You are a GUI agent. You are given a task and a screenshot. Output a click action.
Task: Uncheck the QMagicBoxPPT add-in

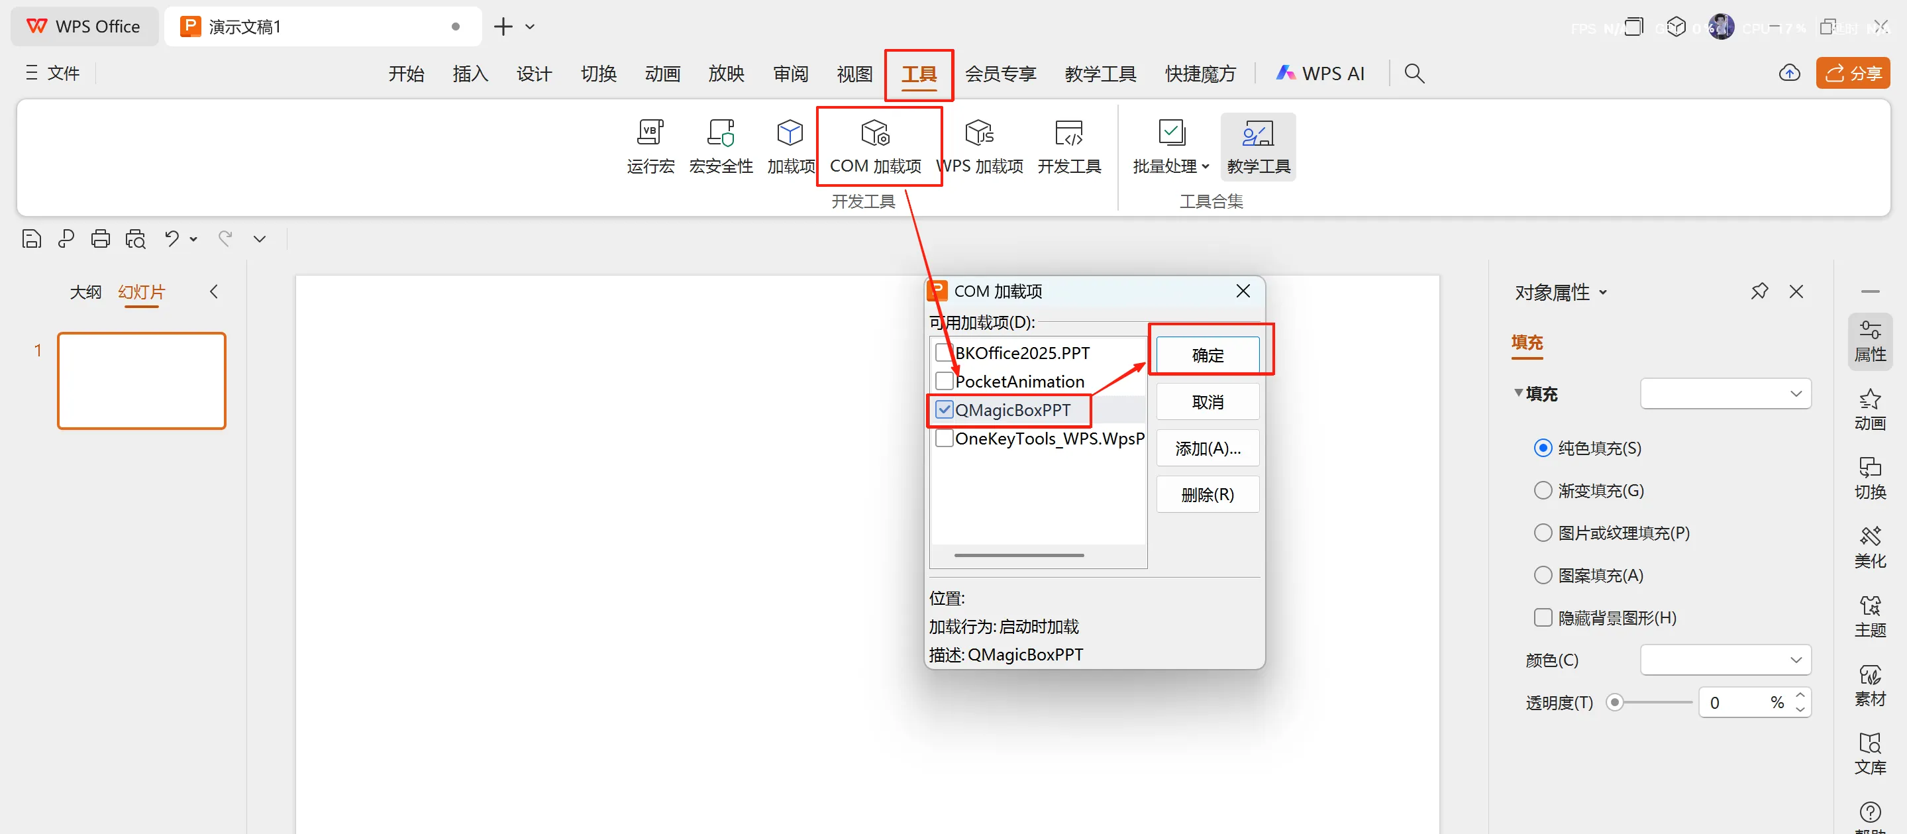tap(944, 409)
